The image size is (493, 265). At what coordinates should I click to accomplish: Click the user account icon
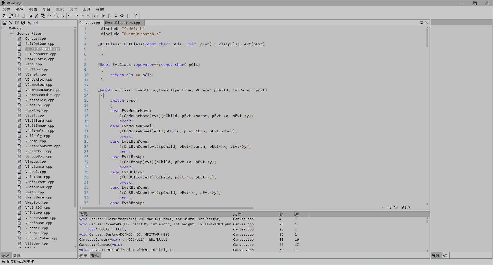[x=136, y=16]
